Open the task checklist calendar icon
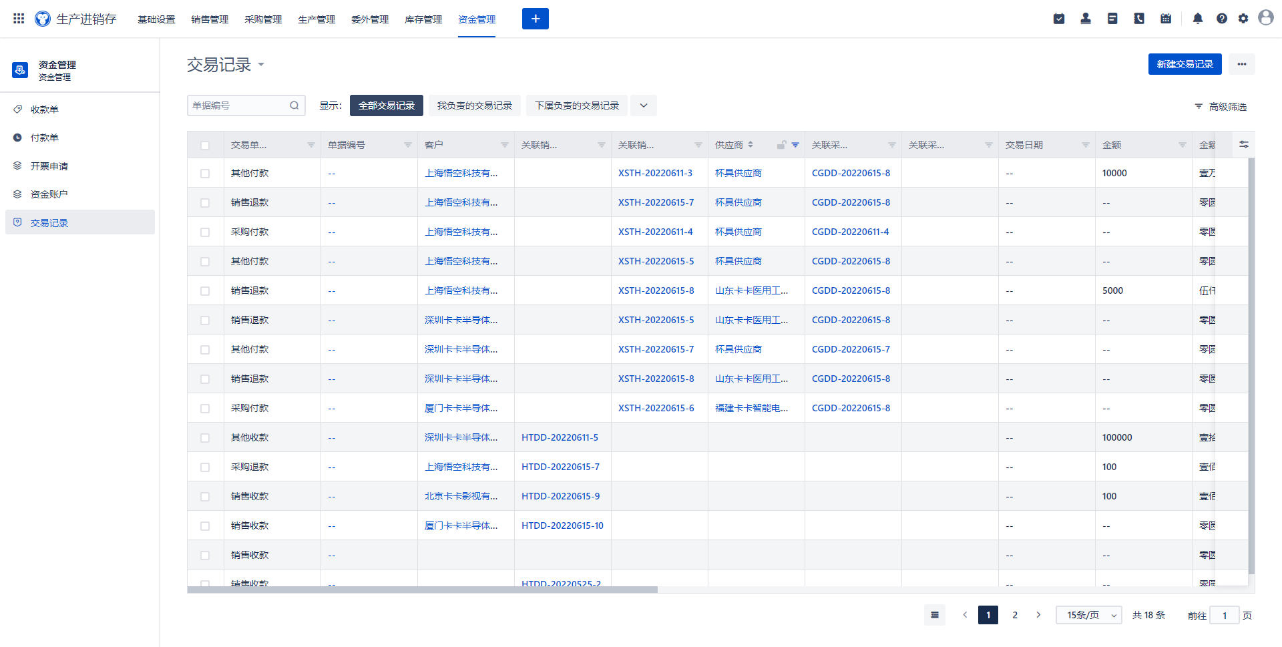 [x=1059, y=19]
